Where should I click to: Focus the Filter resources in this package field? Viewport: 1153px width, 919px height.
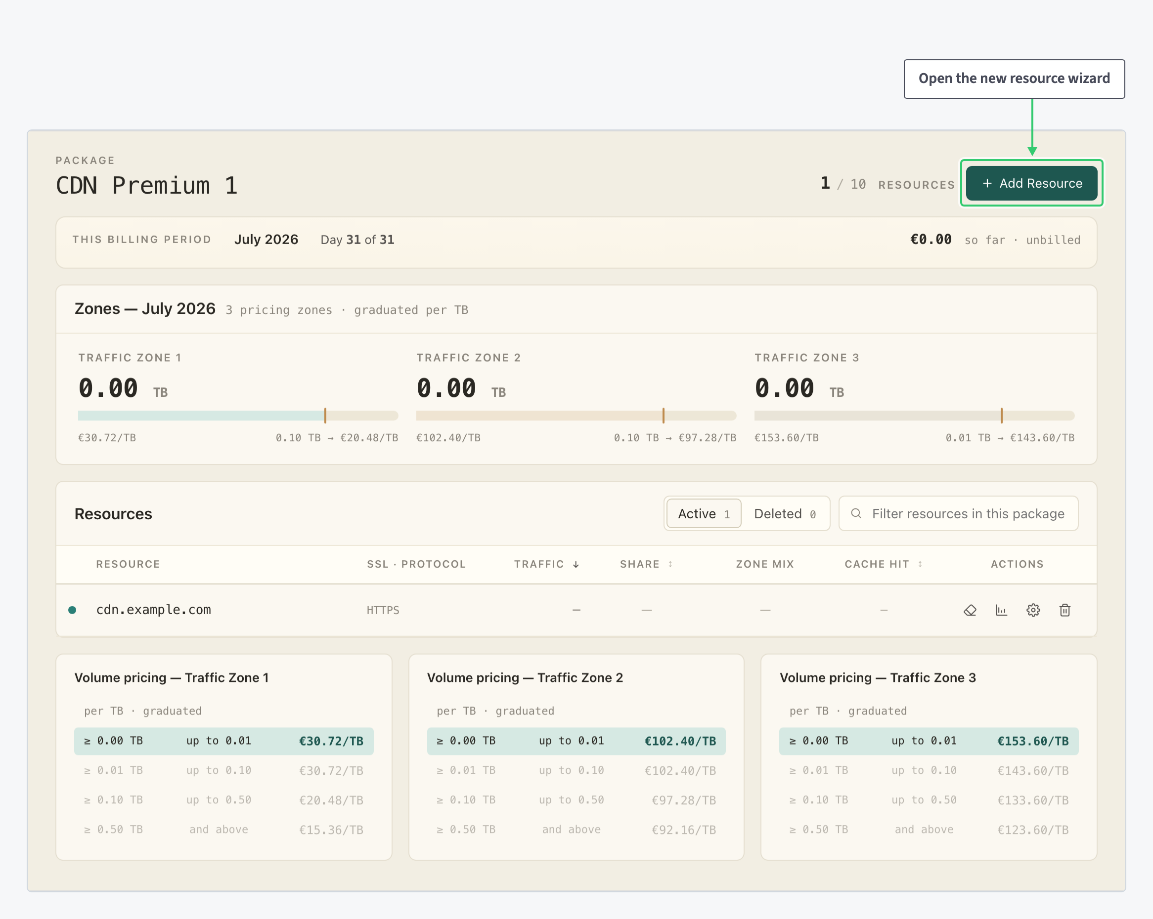(958, 513)
